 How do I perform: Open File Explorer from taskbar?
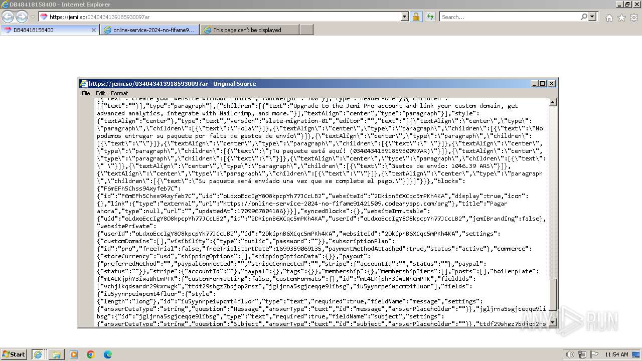point(57,354)
